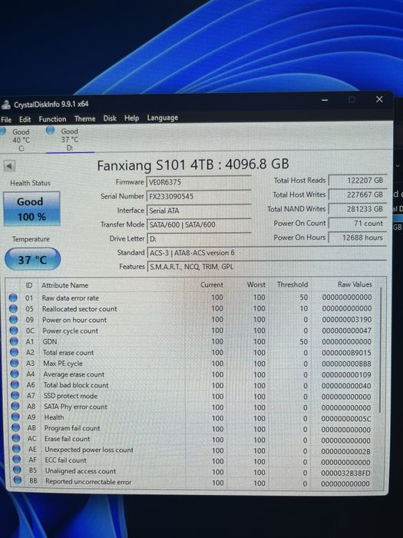This screenshot has width=403, height=538.
Task: Click the status icon for Max PE cycle
Action: tap(15, 363)
